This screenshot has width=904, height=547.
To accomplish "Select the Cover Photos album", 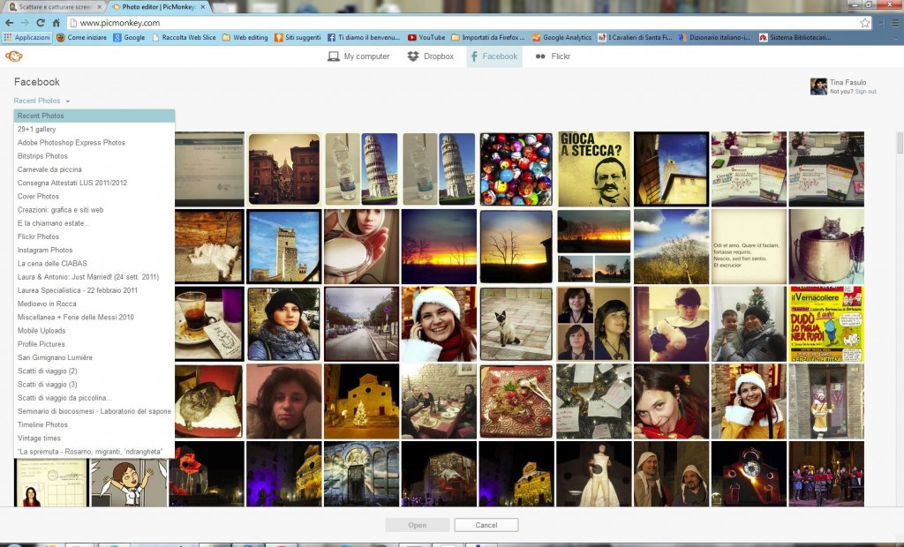I will tap(94, 197).
